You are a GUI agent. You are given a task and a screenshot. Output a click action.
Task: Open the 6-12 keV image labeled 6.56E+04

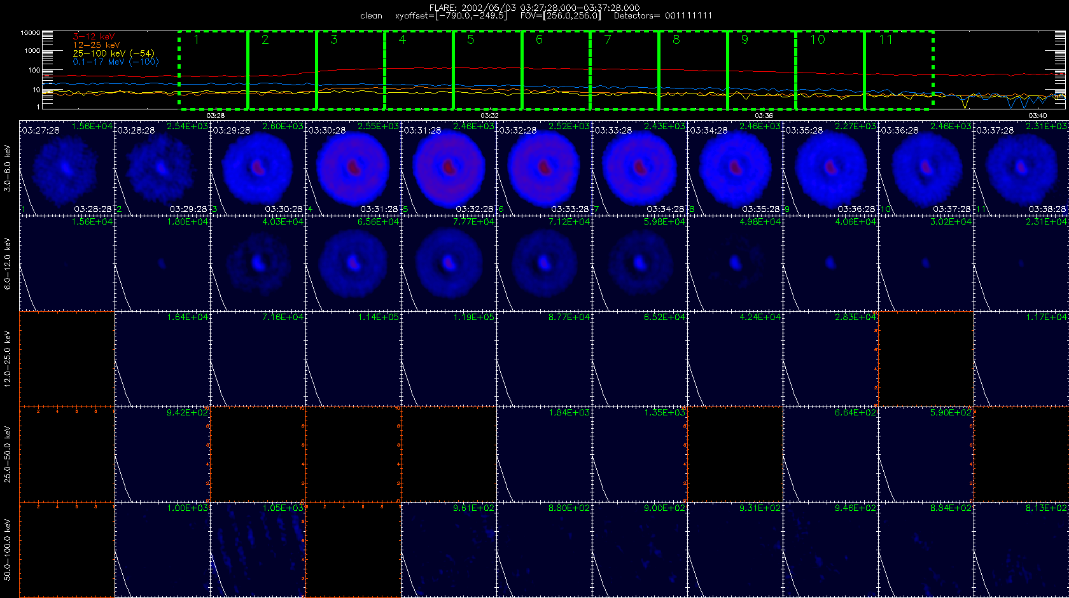354,263
